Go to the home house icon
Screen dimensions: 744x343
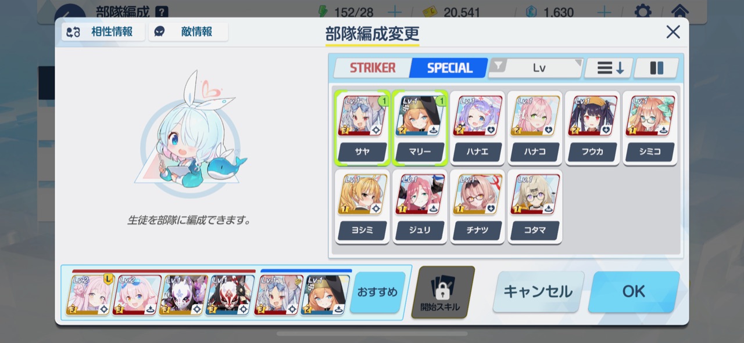679,12
